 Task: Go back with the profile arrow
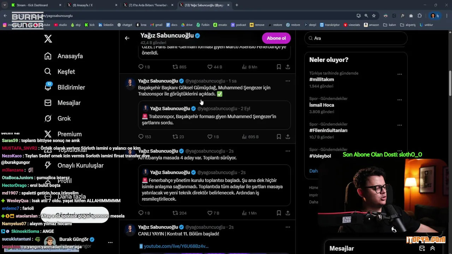coord(127,38)
